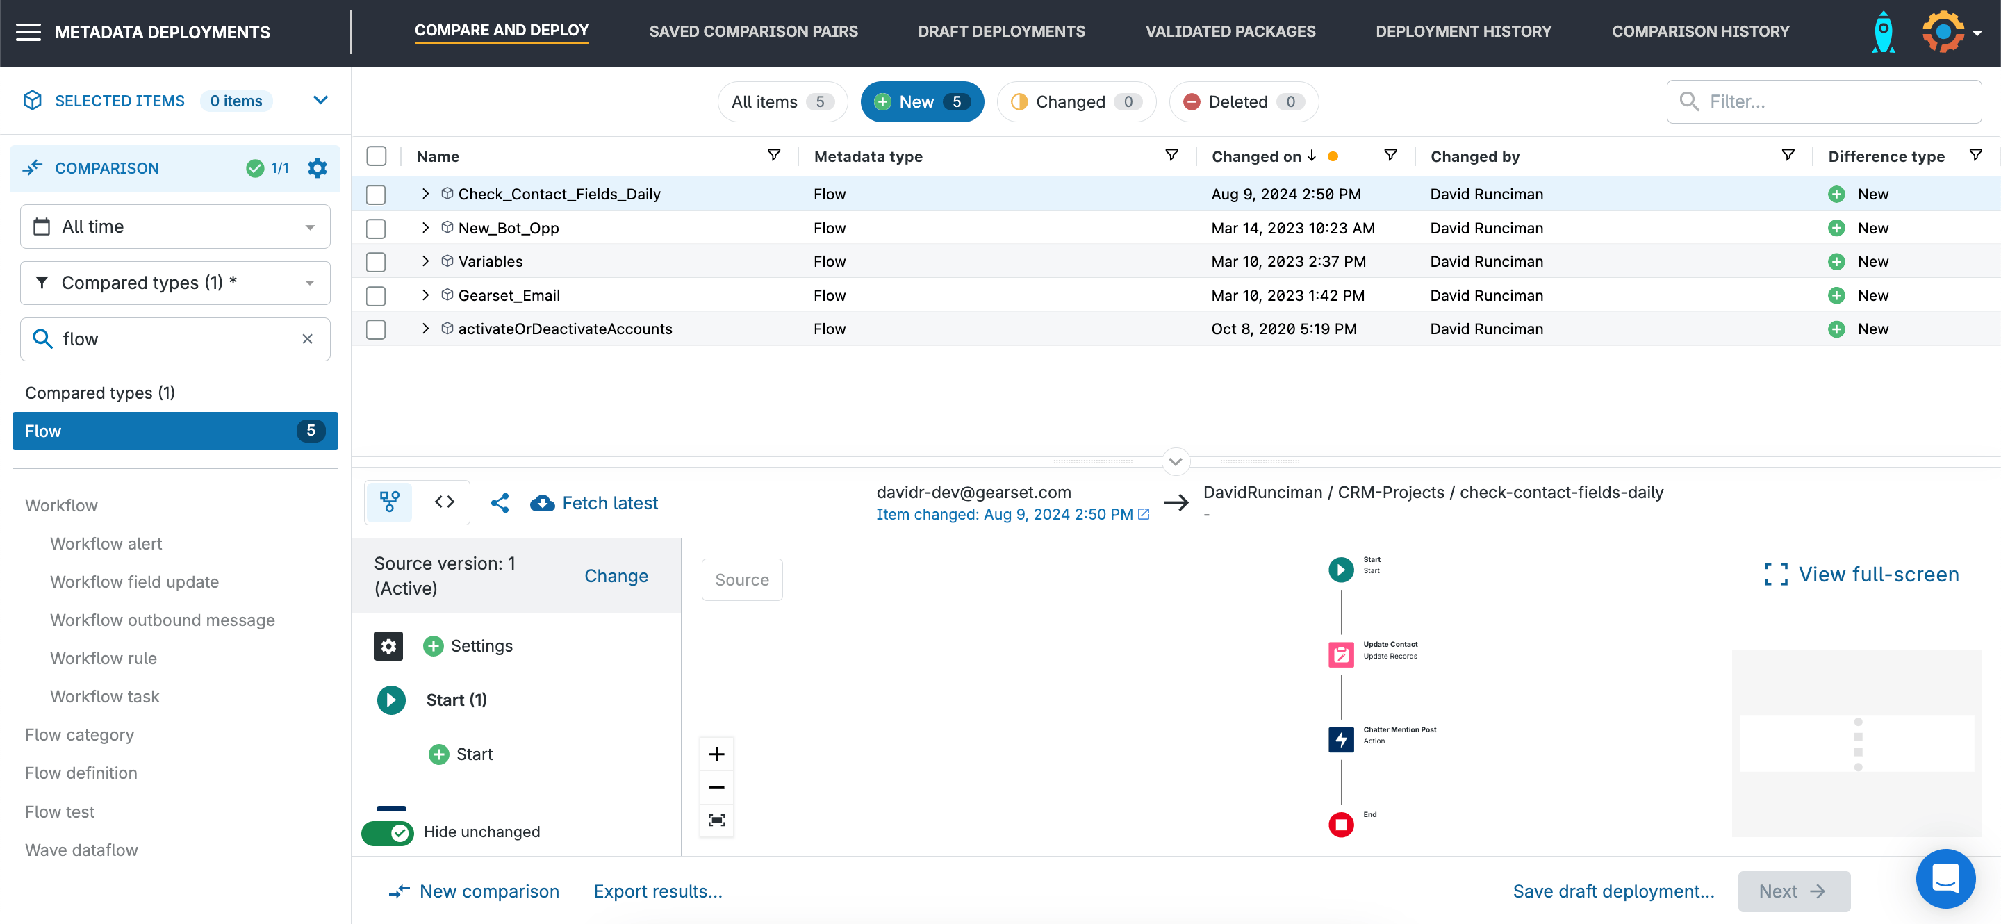The width and height of the screenshot is (2001, 924).
Task: Open the rocket launcher icon in the top bar
Action: (1883, 32)
